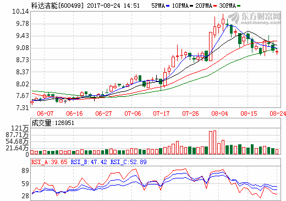286x201 pixels.
Task: Click the volume axis label 54.68万
Action: [x=17, y=142]
